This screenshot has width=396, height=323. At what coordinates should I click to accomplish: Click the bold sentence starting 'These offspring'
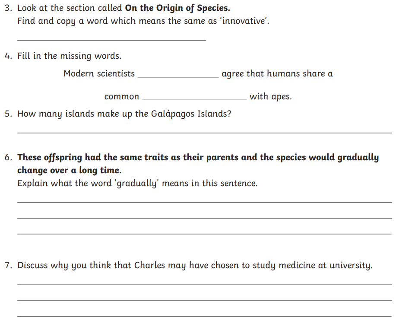point(198,158)
